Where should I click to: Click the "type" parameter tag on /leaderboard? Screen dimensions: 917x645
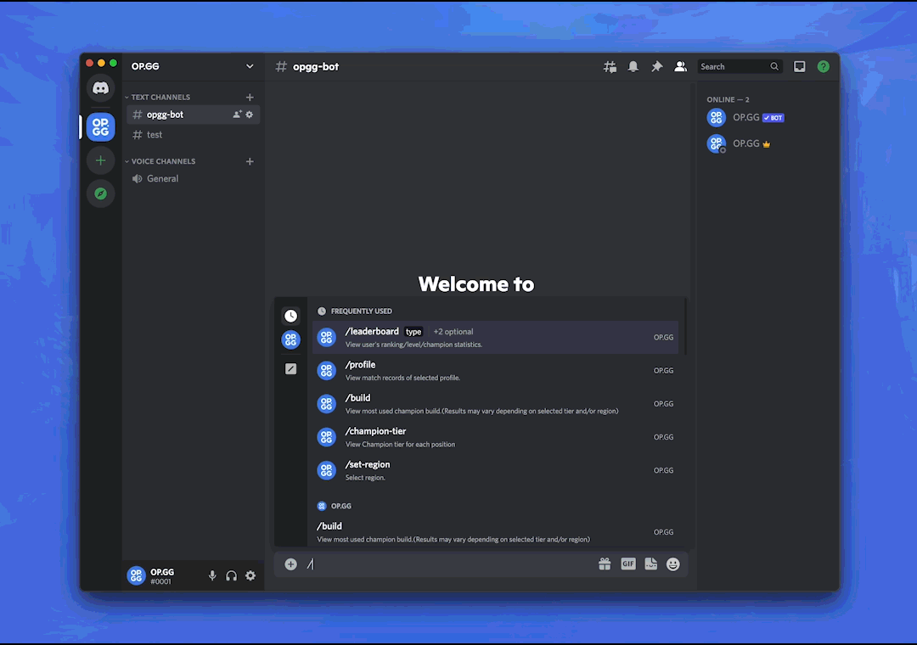[x=413, y=332]
